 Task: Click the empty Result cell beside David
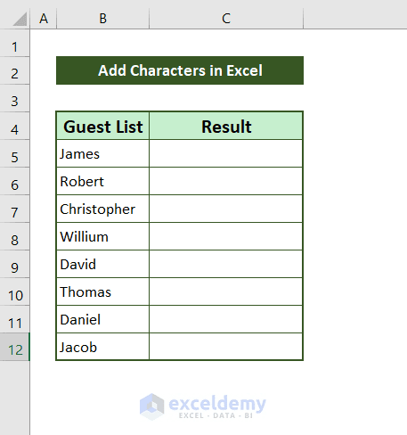(x=226, y=264)
